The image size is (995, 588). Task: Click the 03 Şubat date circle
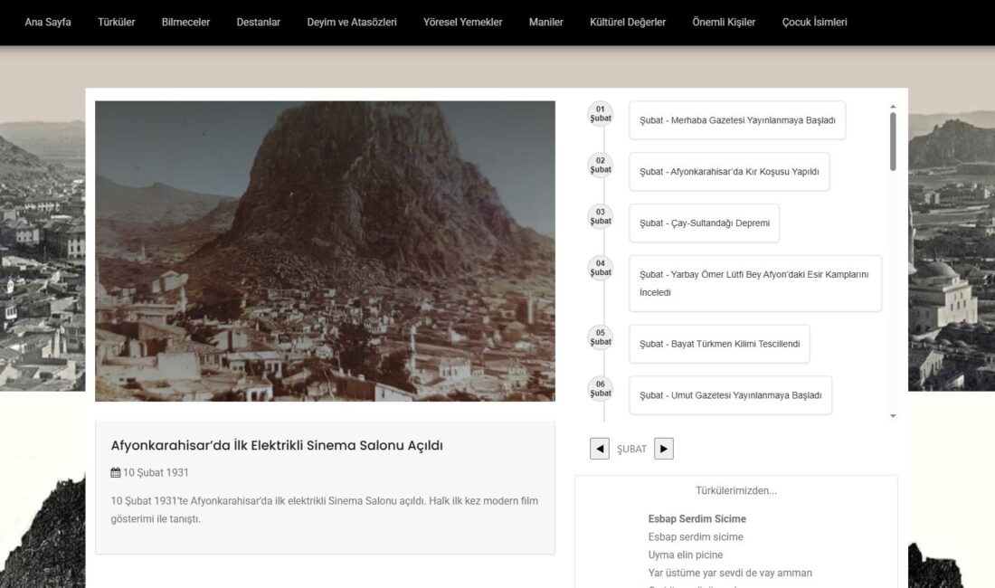tap(601, 217)
